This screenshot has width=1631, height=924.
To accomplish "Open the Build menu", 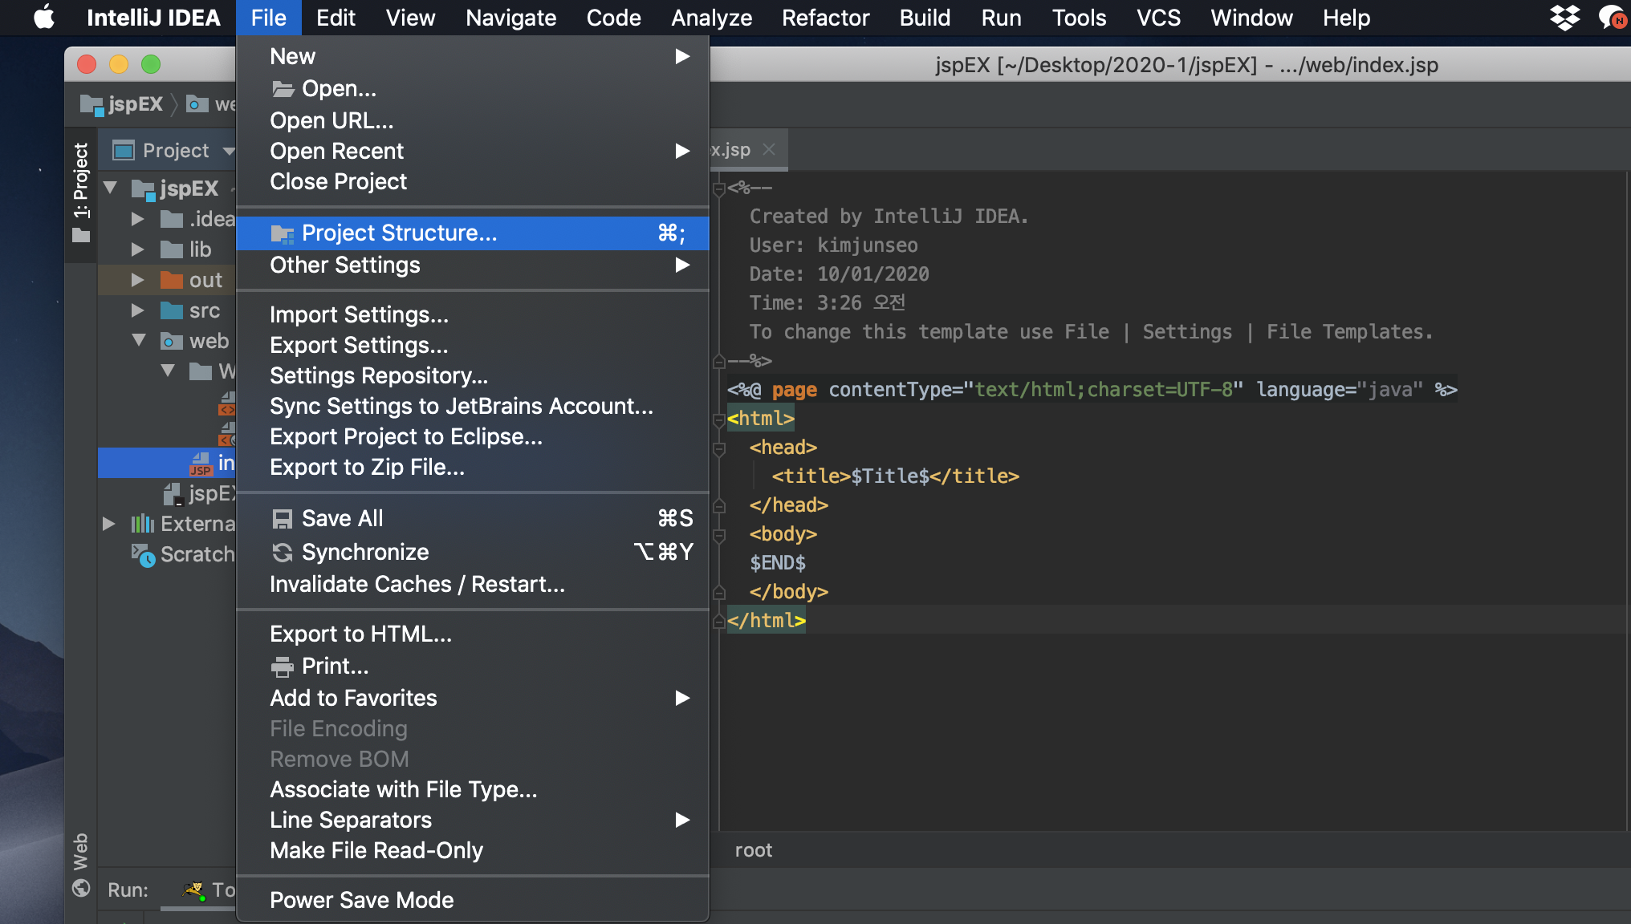I will 925,18.
